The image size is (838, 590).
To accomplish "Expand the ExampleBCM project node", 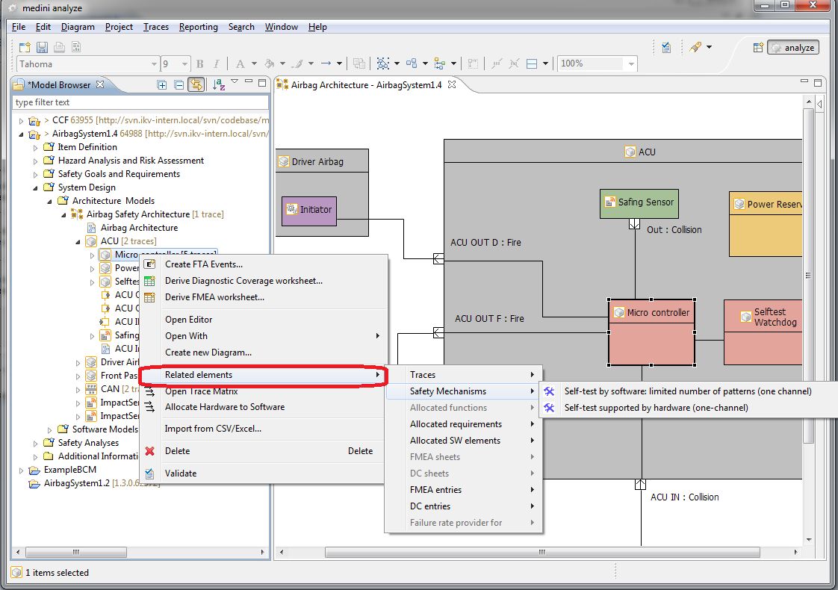I will pos(22,470).
